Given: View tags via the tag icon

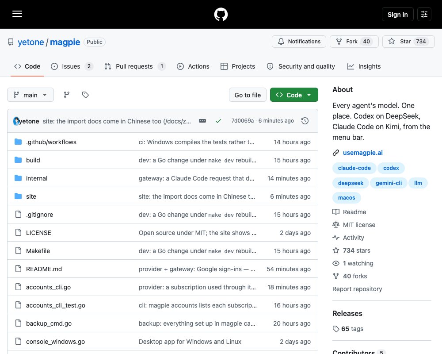Looking at the screenshot, I should (85, 95).
